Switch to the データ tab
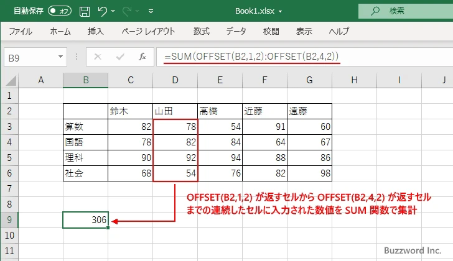 tap(236, 31)
